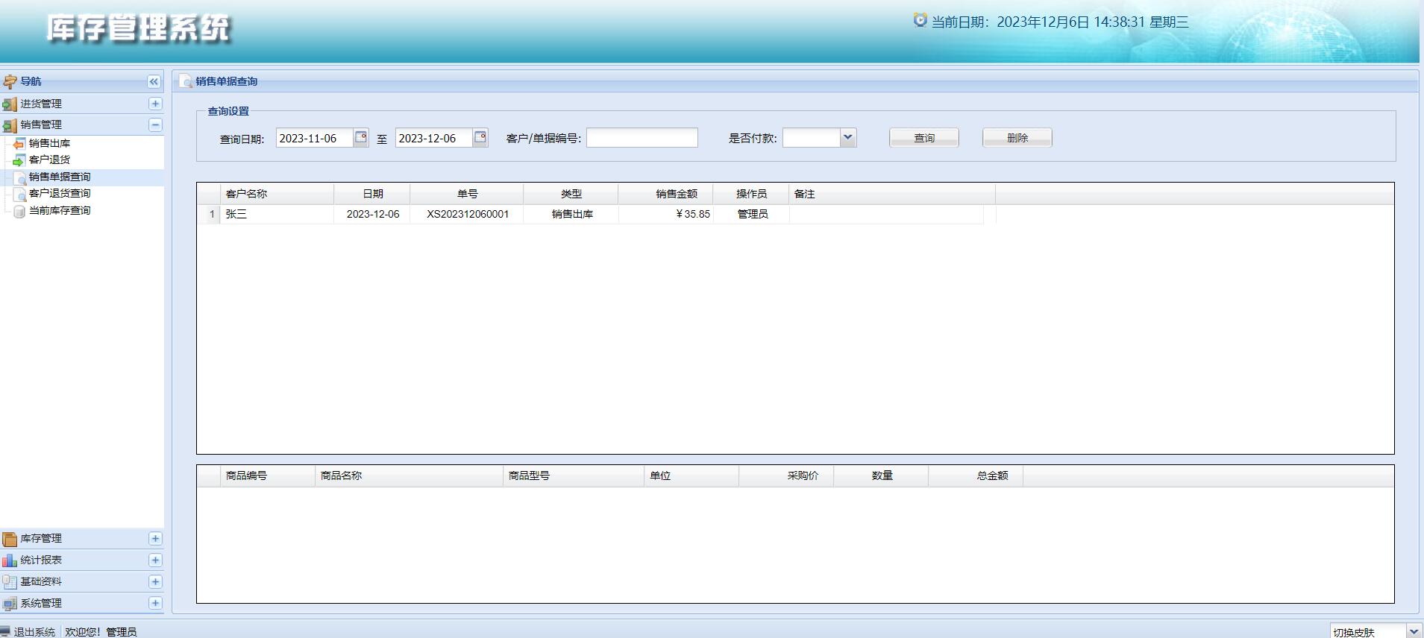Click the 统计报表 chart icon
The height and width of the screenshot is (638, 1424).
coord(10,560)
